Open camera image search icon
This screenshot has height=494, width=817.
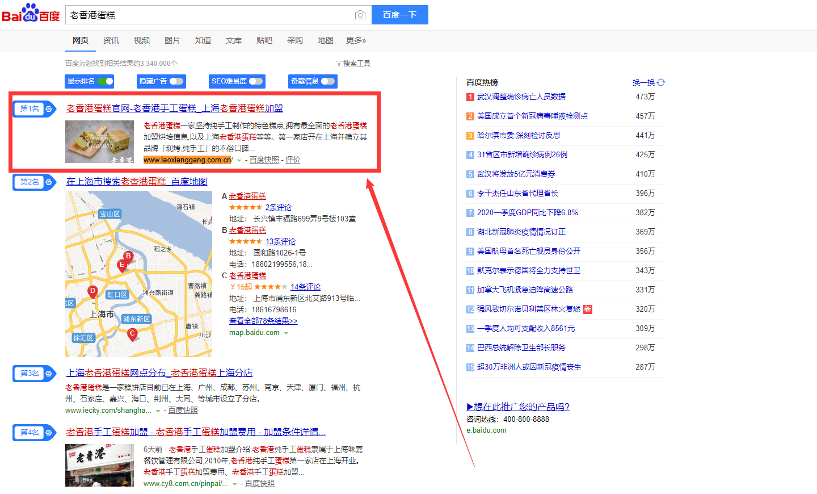coord(360,15)
